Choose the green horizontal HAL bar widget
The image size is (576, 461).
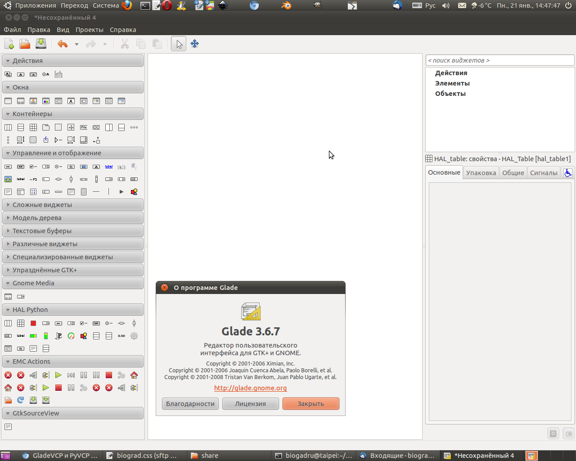[x=33, y=336]
